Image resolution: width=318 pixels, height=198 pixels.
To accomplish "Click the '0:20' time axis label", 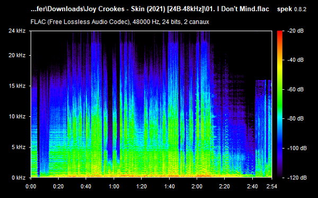I will pyautogui.click(x=58, y=186).
